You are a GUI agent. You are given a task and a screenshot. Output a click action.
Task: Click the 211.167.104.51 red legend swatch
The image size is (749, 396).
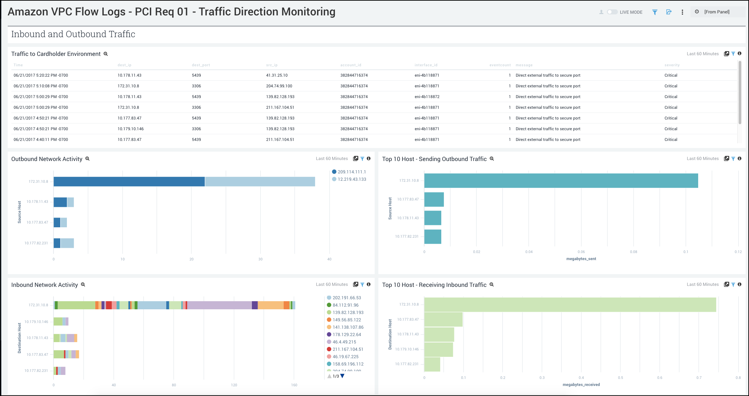click(329, 349)
